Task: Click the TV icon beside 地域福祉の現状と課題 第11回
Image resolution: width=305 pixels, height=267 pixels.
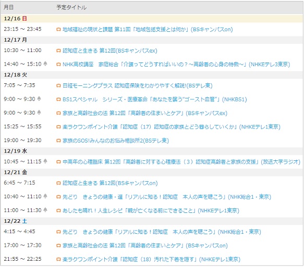Action: [58, 30]
